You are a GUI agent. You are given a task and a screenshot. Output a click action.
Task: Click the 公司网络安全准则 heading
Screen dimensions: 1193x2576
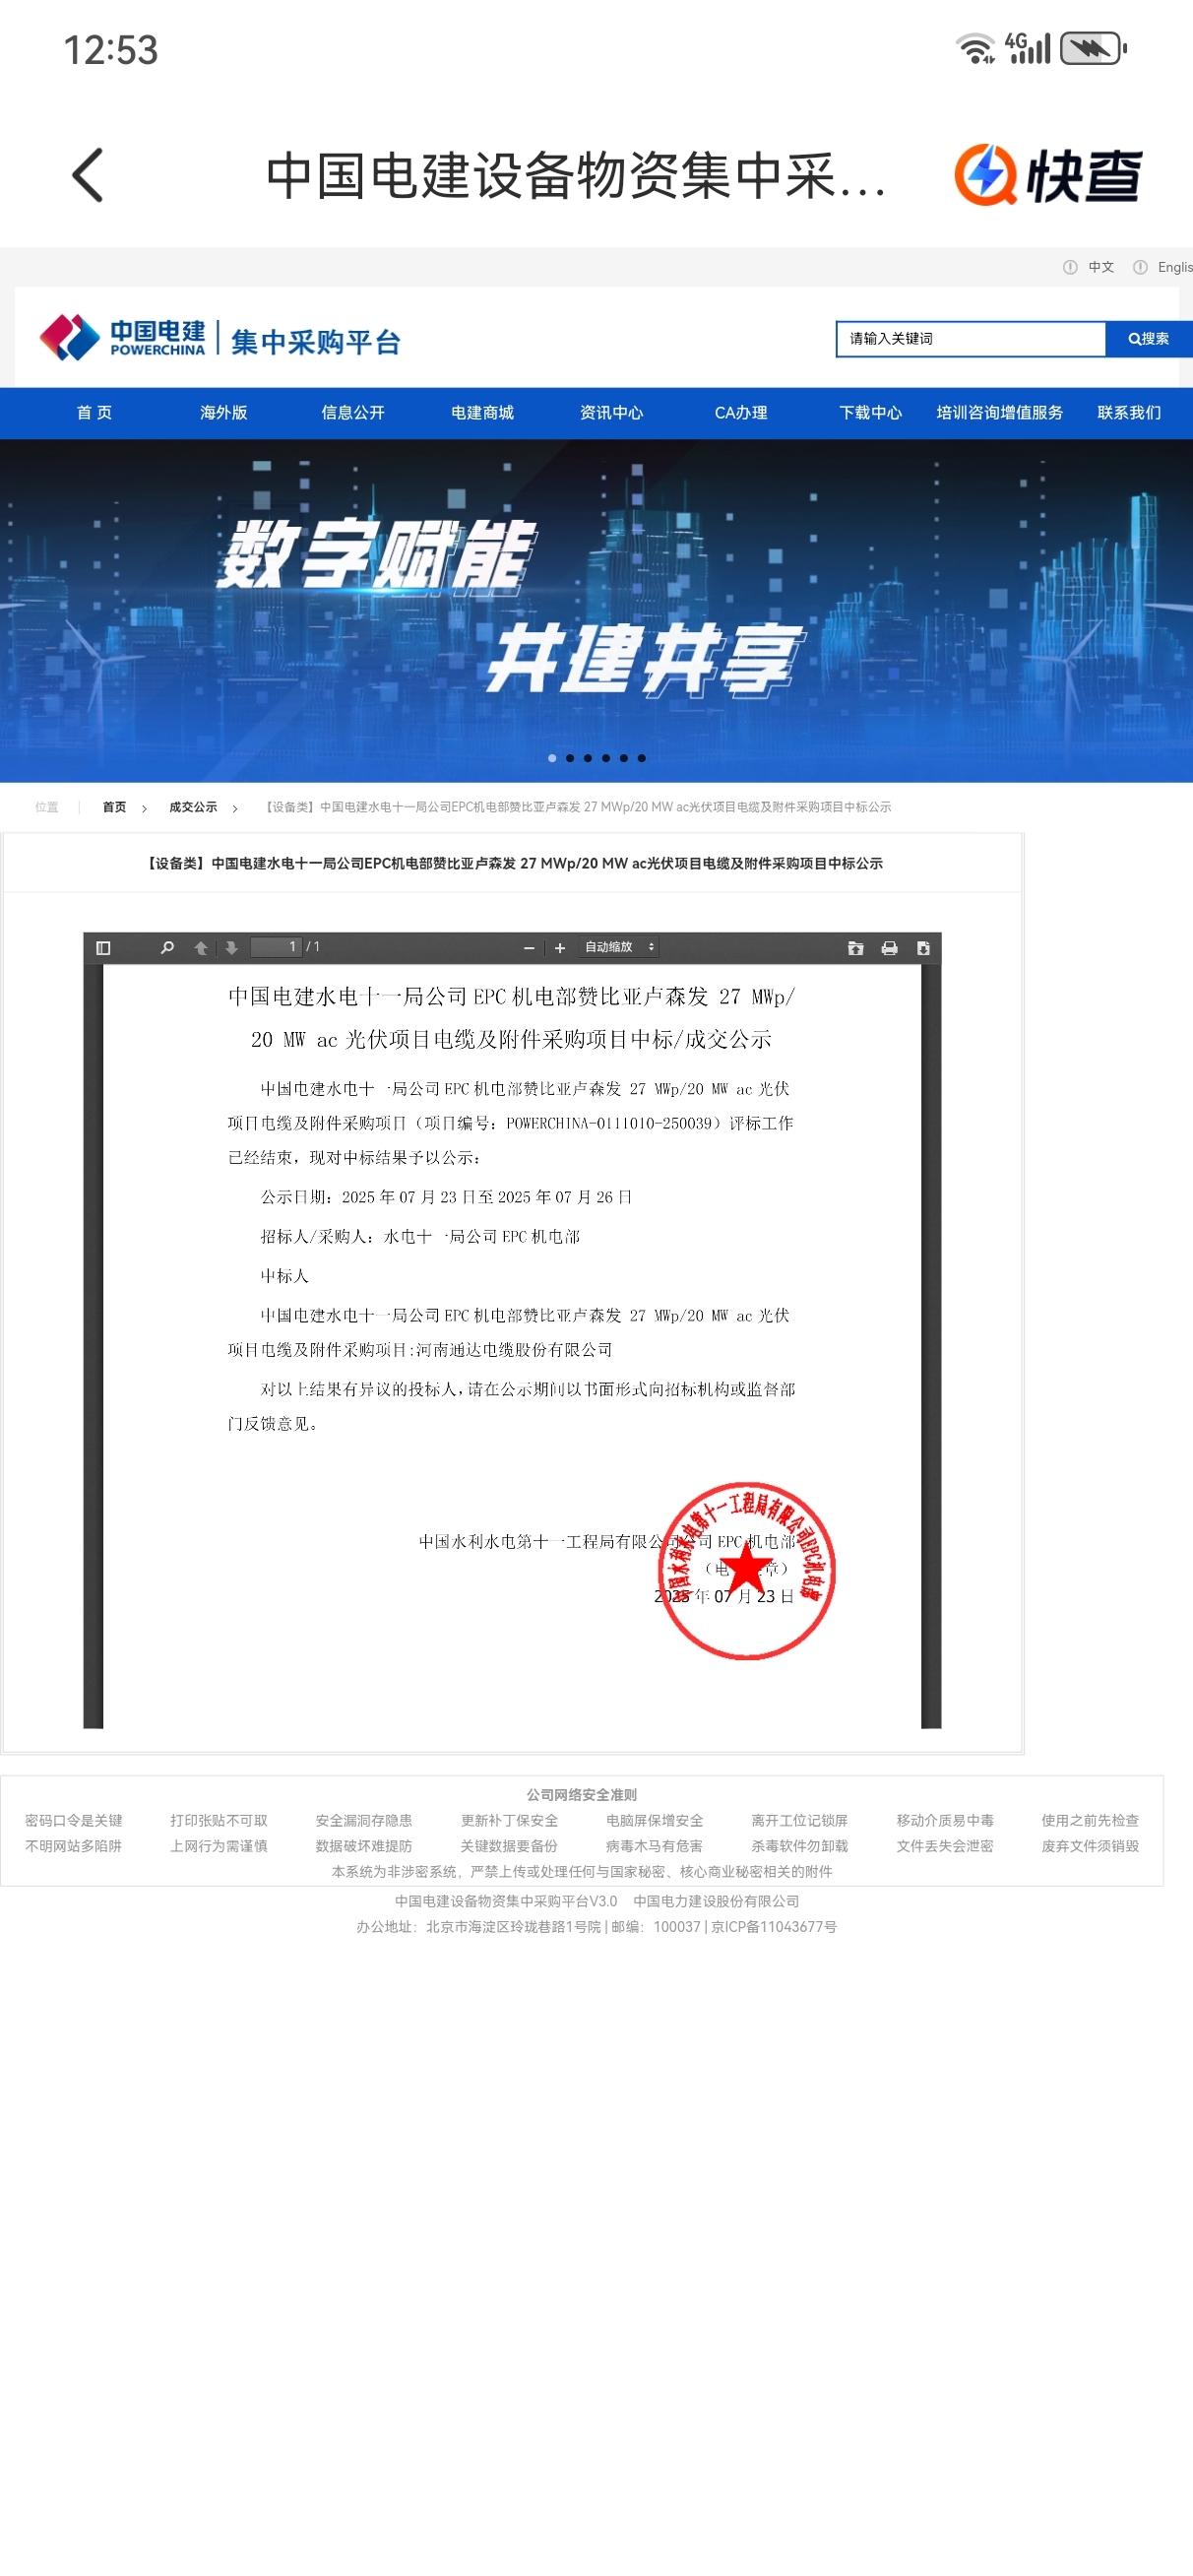582,1795
